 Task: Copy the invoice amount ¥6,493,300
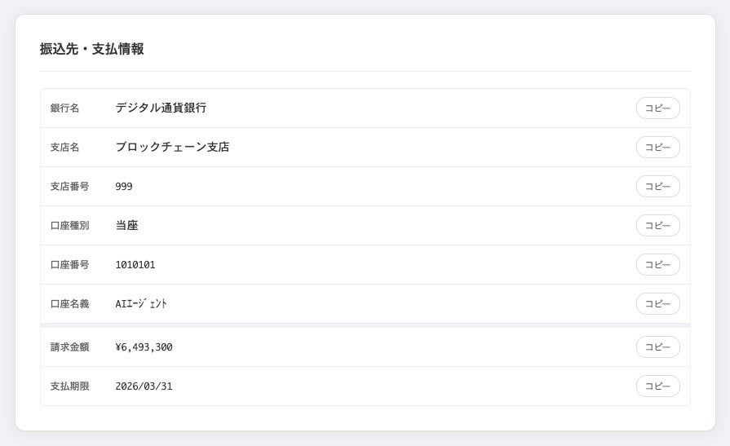click(657, 347)
